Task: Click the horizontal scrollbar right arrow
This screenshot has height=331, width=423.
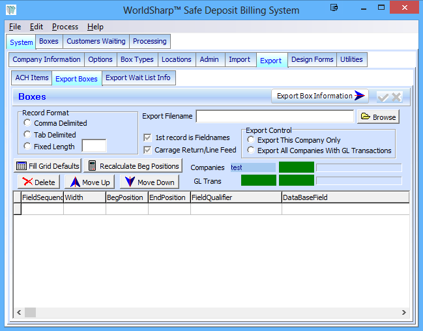Action: coord(403,313)
